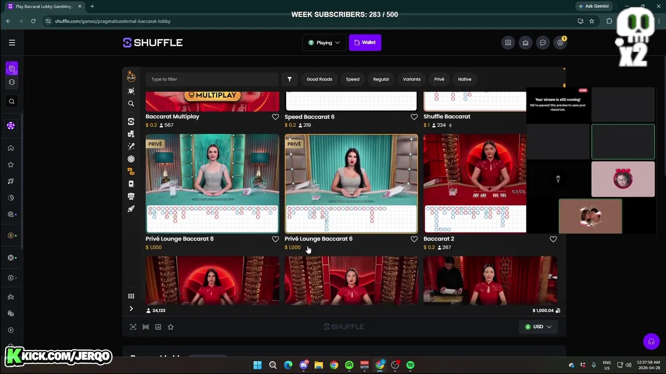Image resolution: width=666 pixels, height=374 pixels.
Task: Click the orange lobby scrollbar thumb
Action: click(564, 86)
